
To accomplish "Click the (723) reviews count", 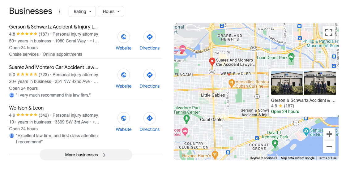I will (x=44, y=75).
